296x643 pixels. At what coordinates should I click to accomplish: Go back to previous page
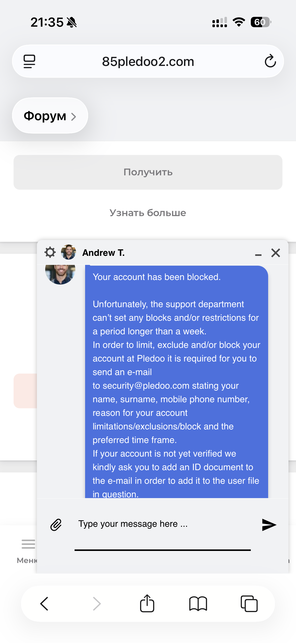coord(44,604)
